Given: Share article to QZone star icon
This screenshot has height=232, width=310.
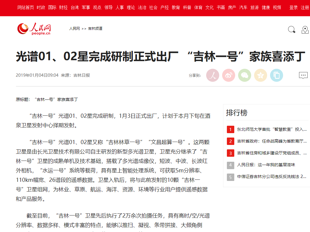Looking at the screenshot, I should pos(260,75).
